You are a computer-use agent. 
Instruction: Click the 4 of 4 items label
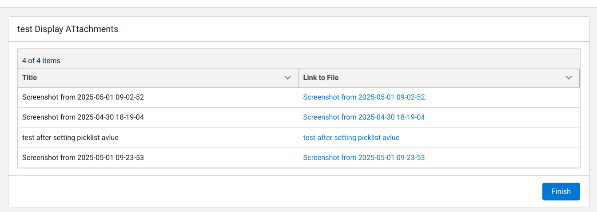coord(41,61)
